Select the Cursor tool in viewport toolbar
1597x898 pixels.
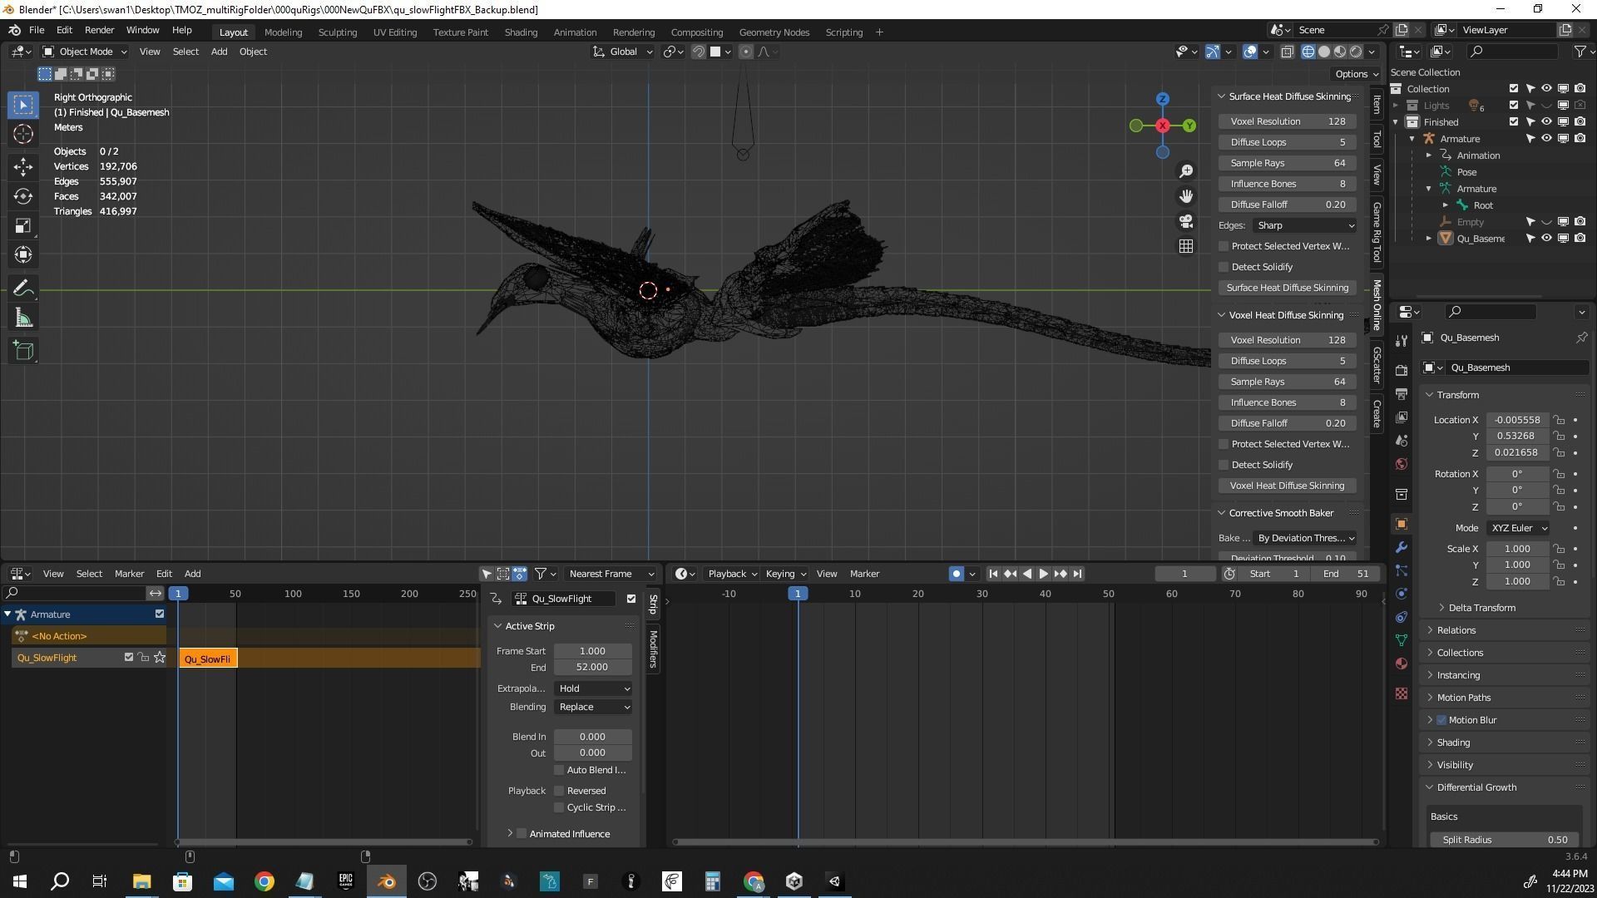pos(23,135)
